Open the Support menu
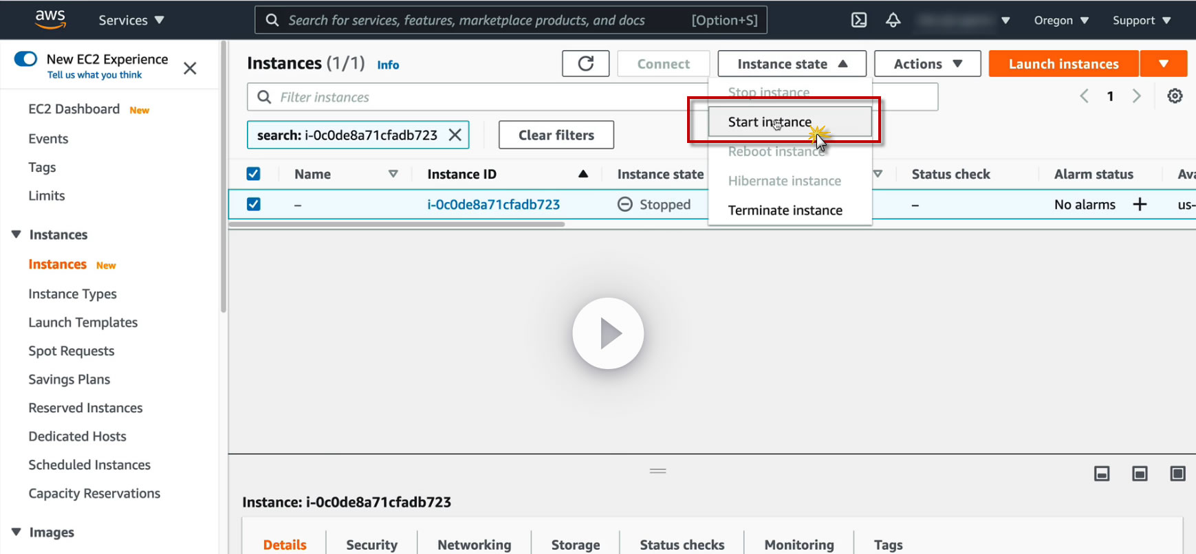 pos(1142,20)
